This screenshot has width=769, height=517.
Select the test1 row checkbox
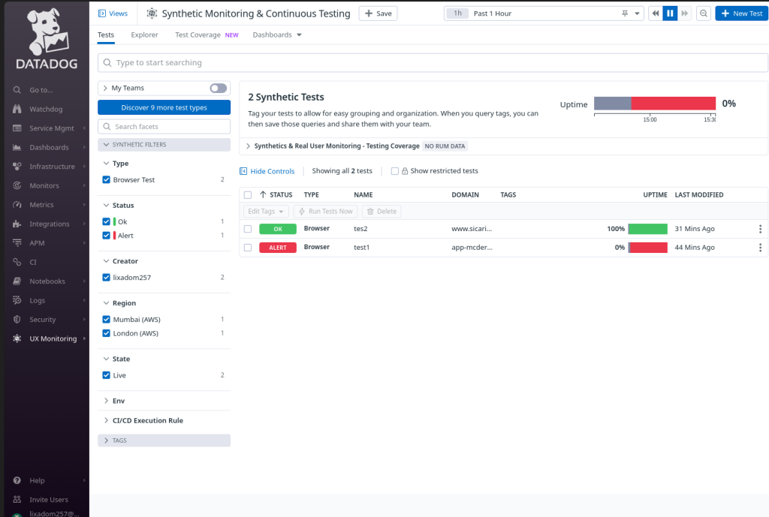(248, 248)
